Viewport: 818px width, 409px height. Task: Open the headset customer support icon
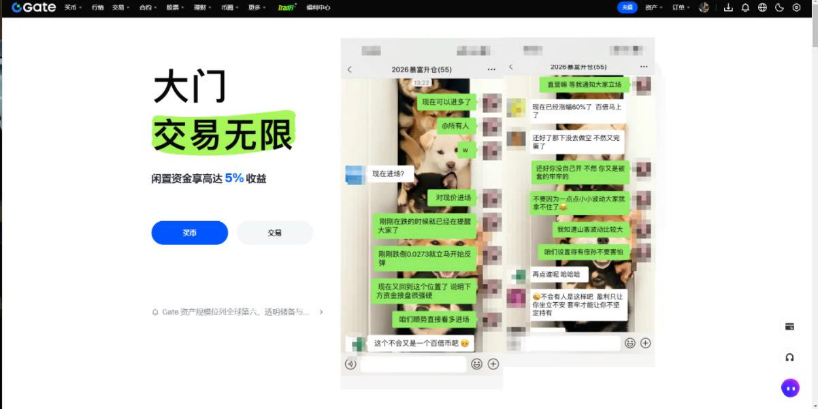coord(789,357)
